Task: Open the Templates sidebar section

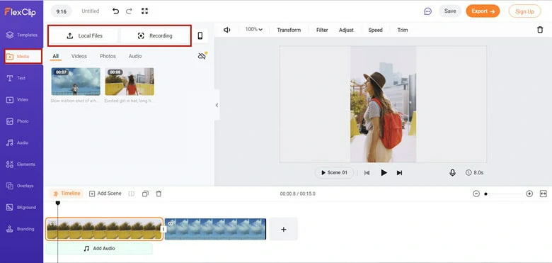Action: click(21, 35)
